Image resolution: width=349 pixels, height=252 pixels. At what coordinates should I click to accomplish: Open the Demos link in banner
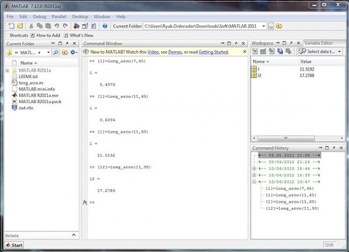coord(175,52)
